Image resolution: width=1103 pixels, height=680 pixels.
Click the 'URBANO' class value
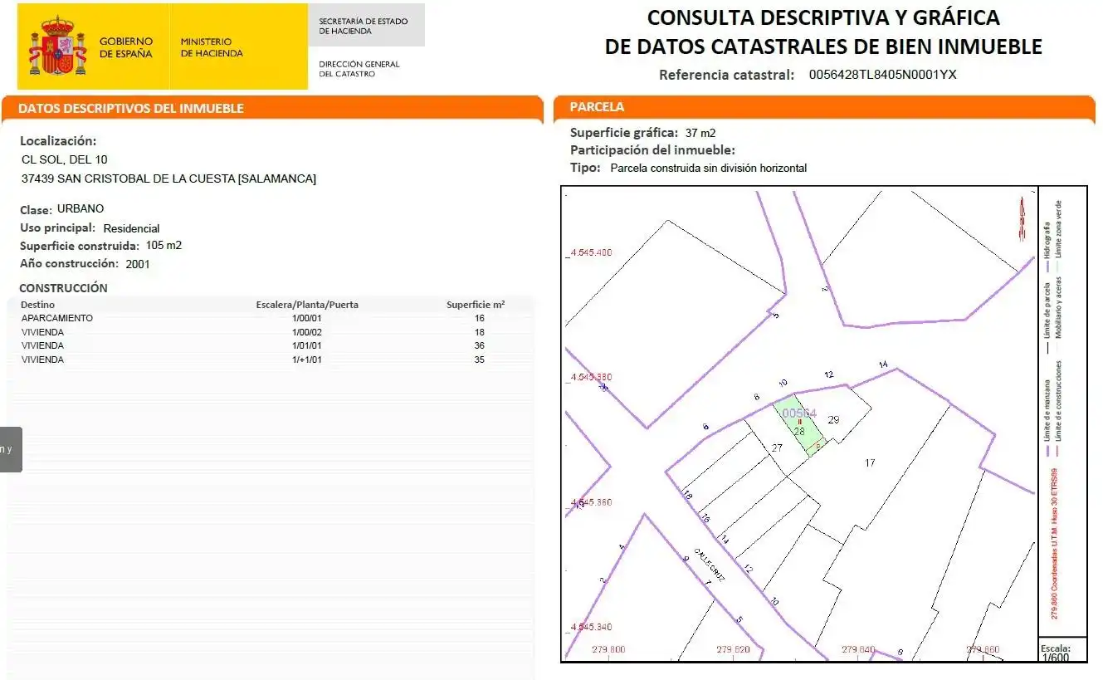coord(81,208)
